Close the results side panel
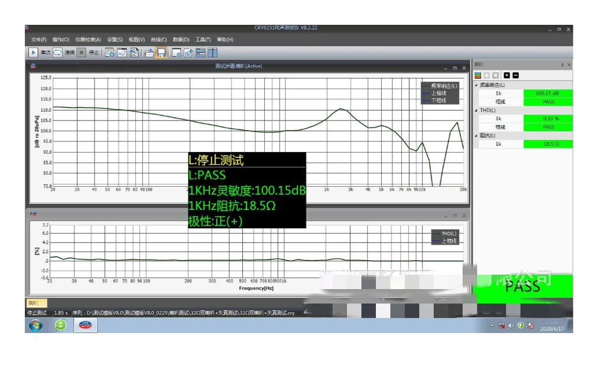The image size is (591, 366). pos(569,65)
